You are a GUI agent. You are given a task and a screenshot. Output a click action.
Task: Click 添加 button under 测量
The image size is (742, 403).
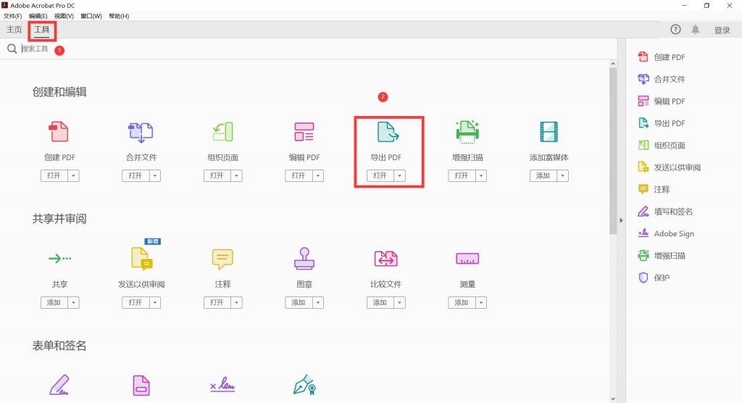pyautogui.click(x=462, y=302)
